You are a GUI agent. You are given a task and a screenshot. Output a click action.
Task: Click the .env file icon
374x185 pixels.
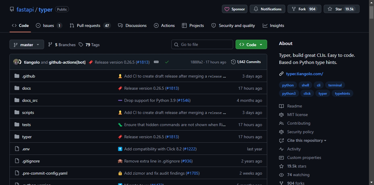coord(17,149)
